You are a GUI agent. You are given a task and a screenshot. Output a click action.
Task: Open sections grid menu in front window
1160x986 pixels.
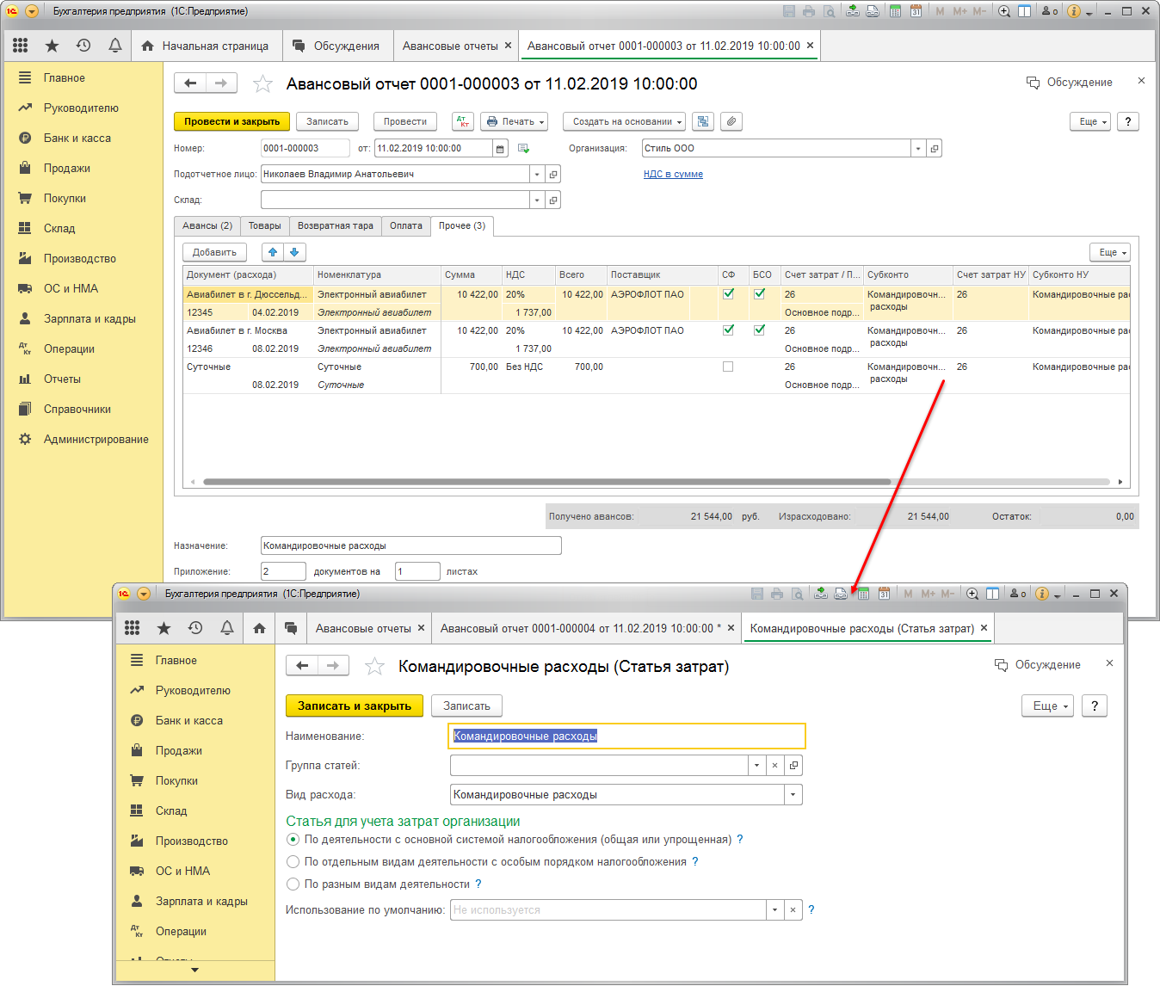click(133, 628)
